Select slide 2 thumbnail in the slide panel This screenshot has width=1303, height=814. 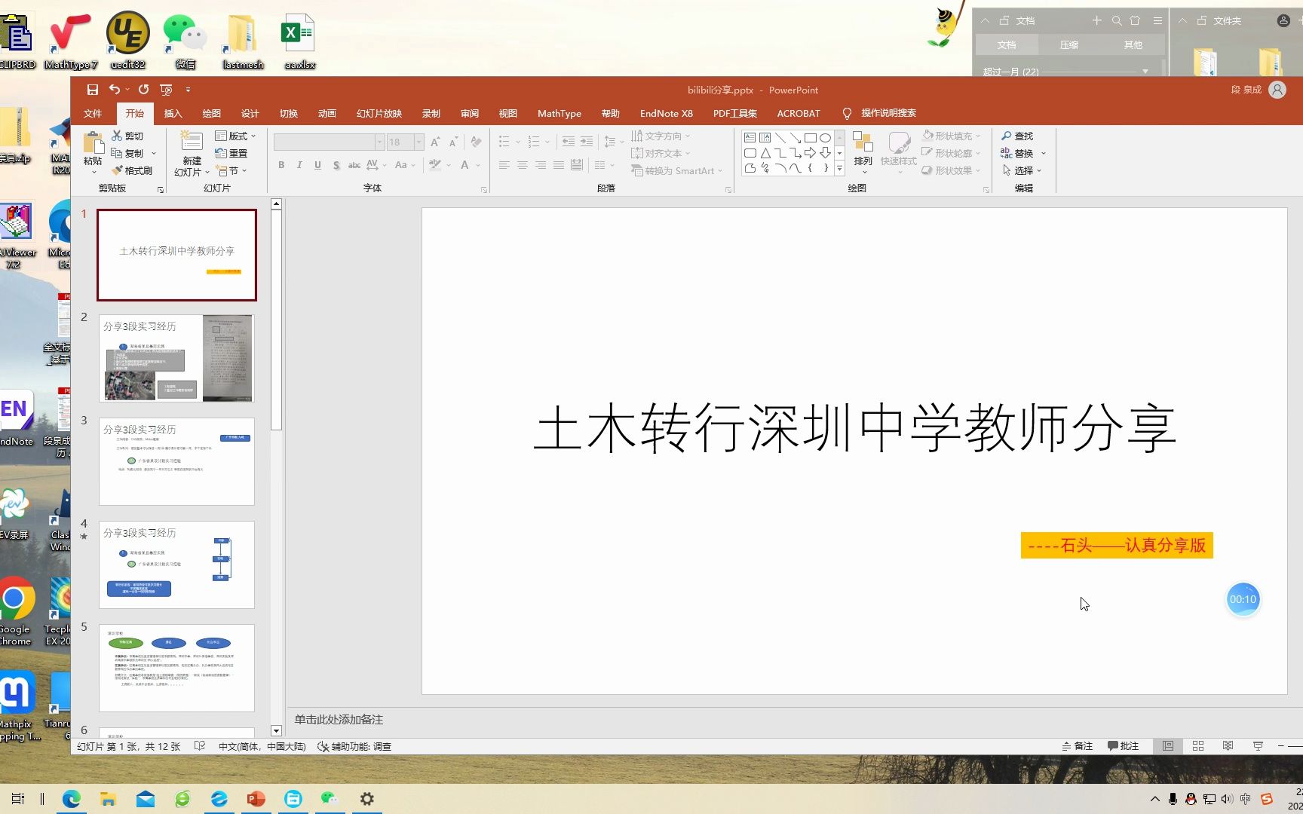pyautogui.click(x=176, y=358)
